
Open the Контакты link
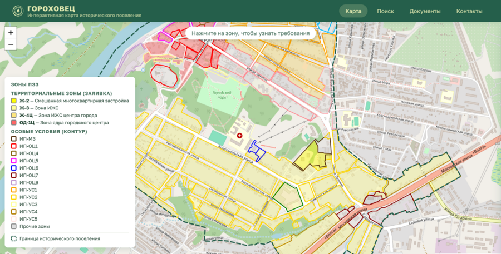pyautogui.click(x=469, y=11)
